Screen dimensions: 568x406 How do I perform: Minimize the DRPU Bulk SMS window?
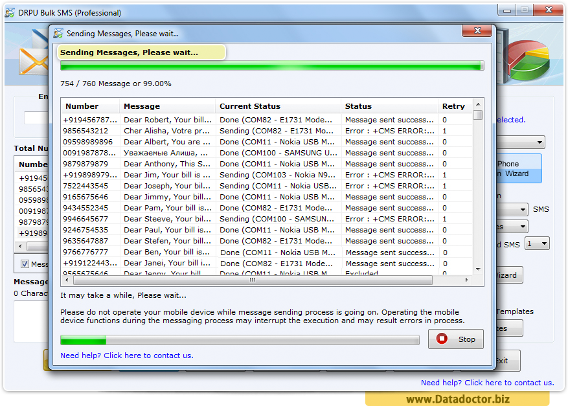coord(507,10)
